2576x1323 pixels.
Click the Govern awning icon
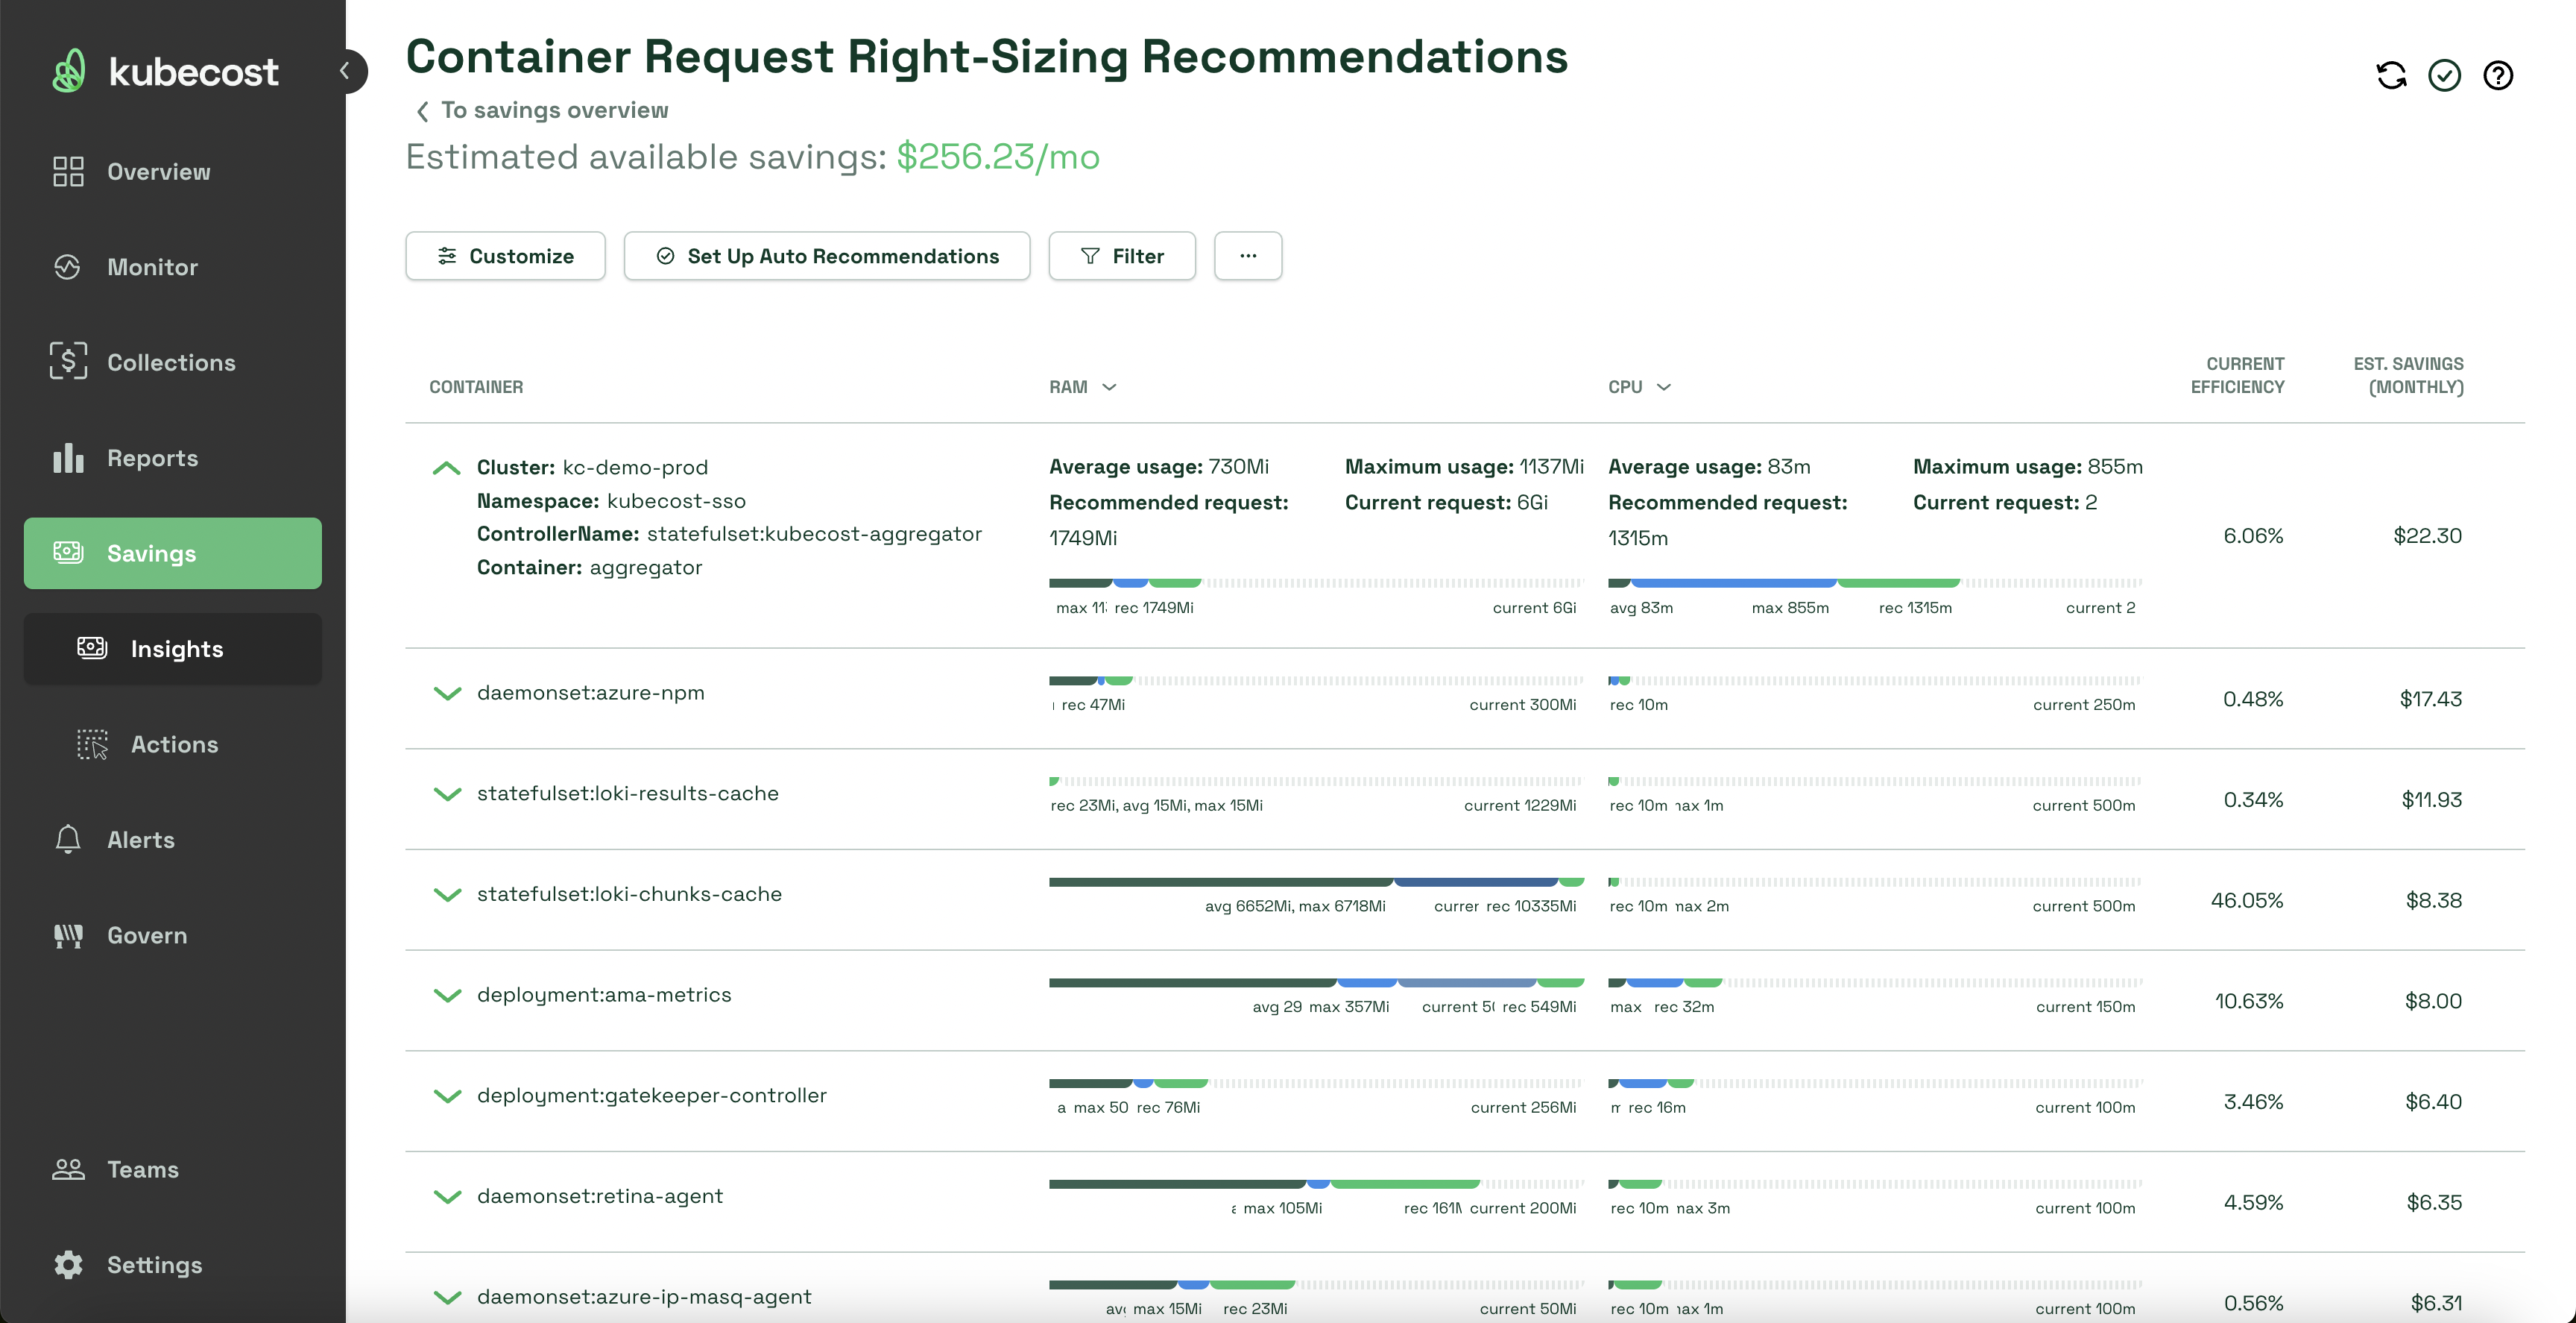(68, 934)
